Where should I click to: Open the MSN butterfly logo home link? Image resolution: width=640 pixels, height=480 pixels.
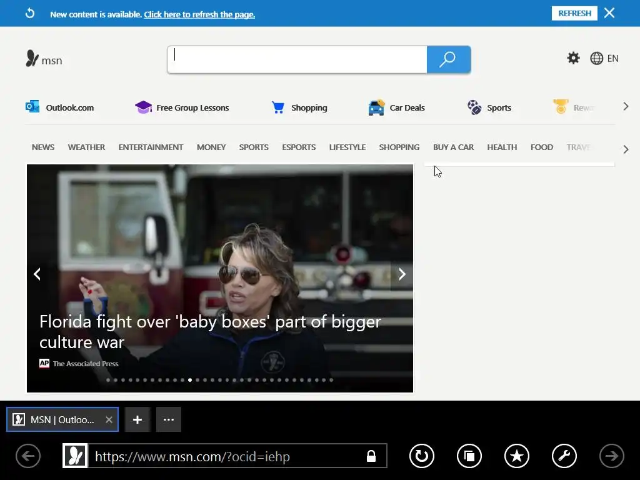pyautogui.click(x=44, y=59)
